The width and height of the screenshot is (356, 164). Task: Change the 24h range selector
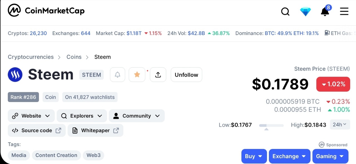(340, 125)
